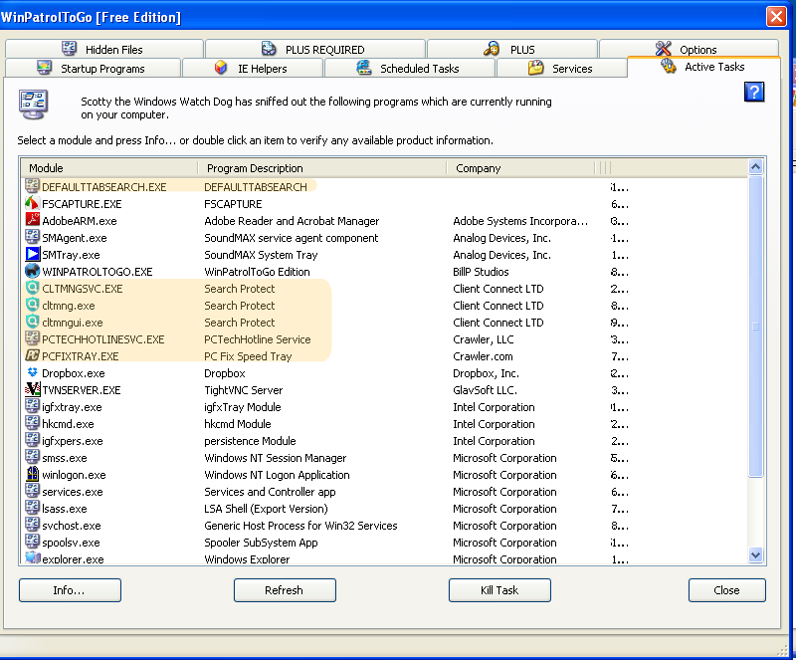Click the PCFIXTRAY.EXE PC icon
This screenshot has height=660, width=796.
pos(33,356)
